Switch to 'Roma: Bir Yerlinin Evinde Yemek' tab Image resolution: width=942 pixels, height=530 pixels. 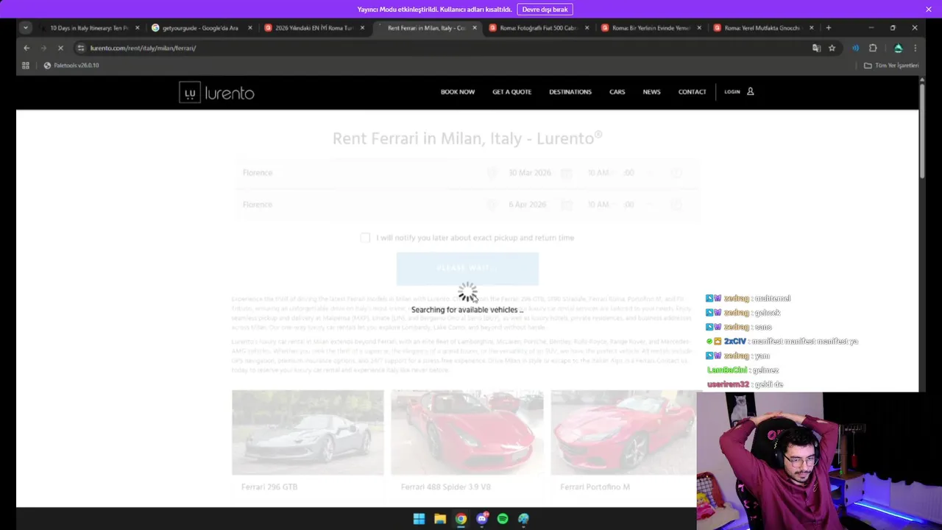(x=651, y=28)
